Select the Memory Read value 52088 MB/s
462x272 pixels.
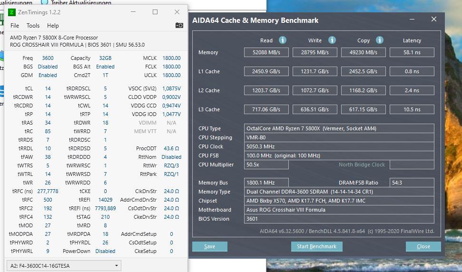[266, 52]
